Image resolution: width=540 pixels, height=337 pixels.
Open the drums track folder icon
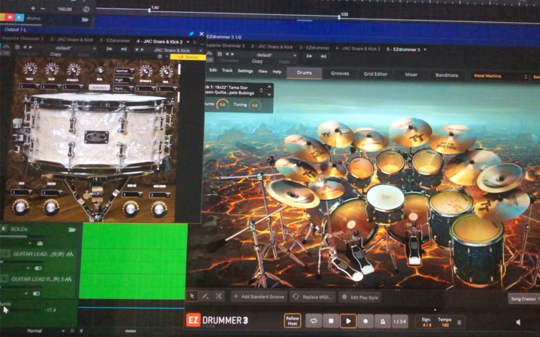(x=85, y=20)
